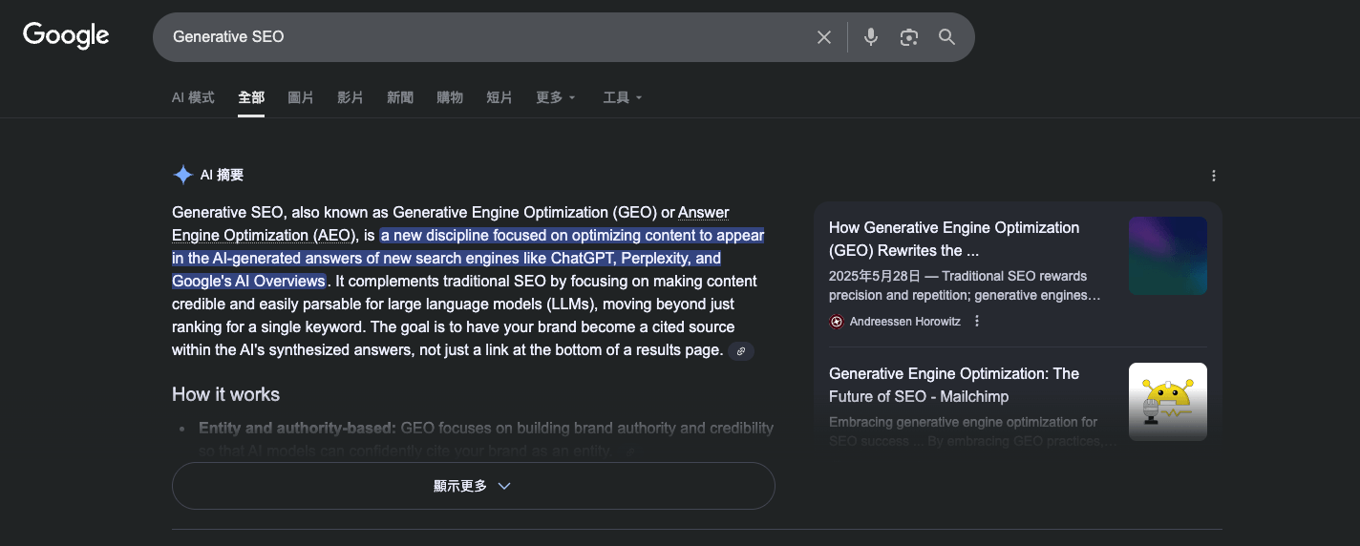The width and height of the screenshot is (1360, 546).
Task: Open AI summary three-dot options menu
Action: 1213,176
